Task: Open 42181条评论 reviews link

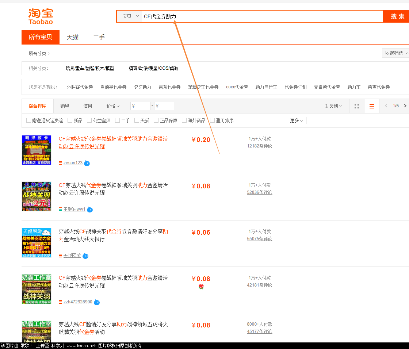Action: point(260,285)
